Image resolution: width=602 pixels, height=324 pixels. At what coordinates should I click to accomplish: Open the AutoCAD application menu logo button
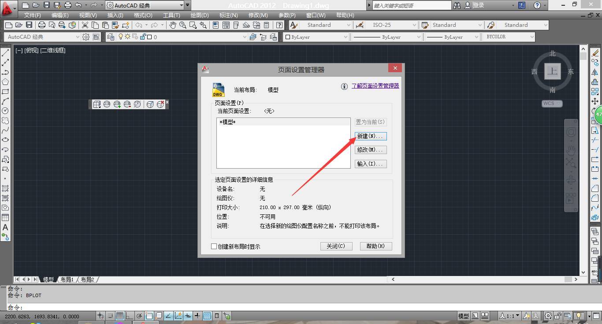(8, 8)
